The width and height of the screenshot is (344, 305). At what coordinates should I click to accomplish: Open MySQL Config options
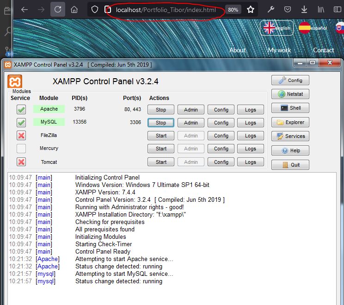pyautogui.click(x=221, y=123)
